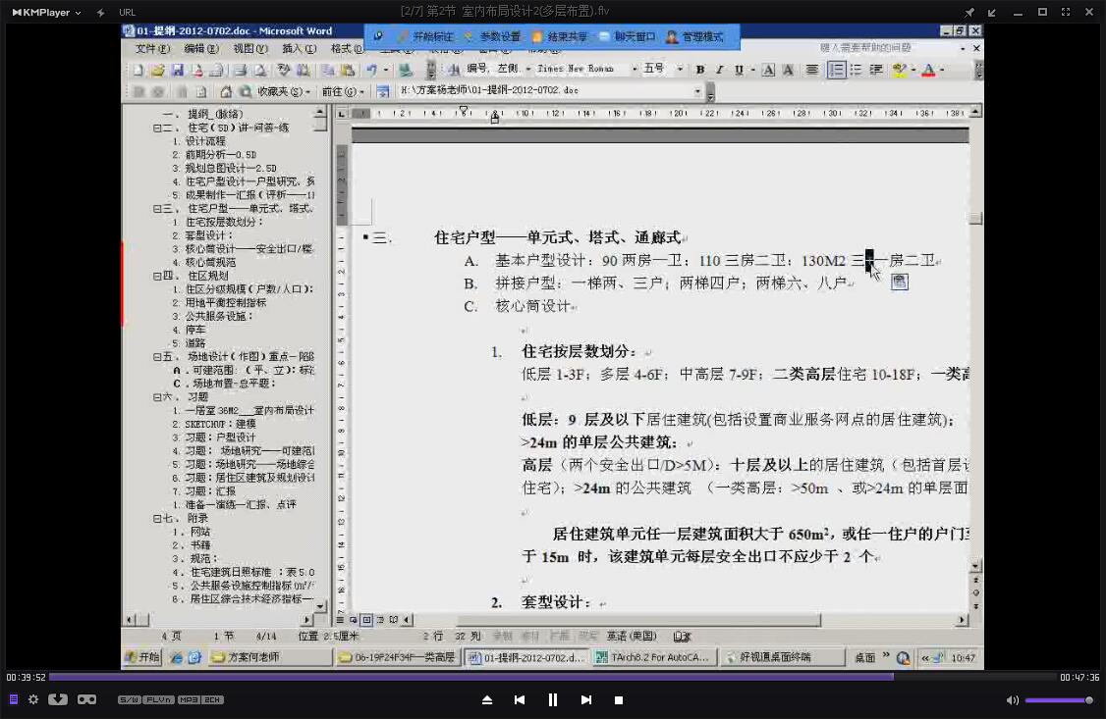This screenshot has width=1106, height=719.
Task: Seek along the video progress bar
Action: point(552,677)
